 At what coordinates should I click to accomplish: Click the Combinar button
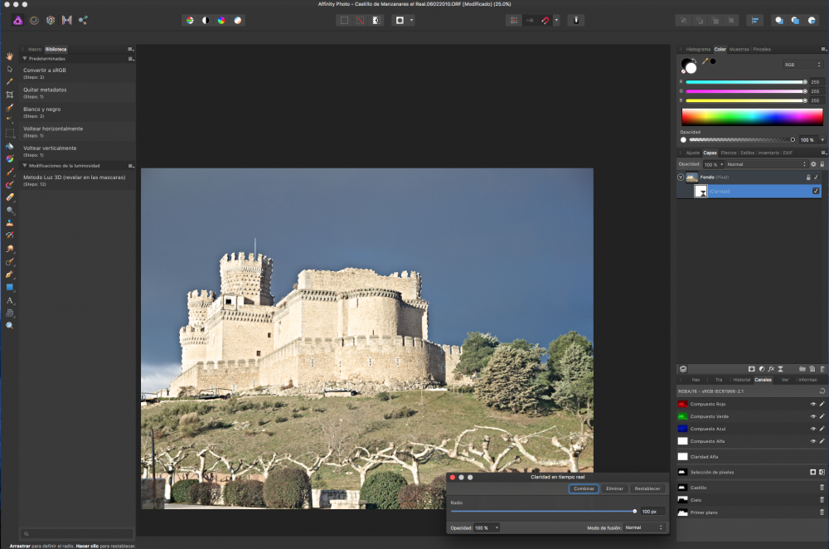(584, 489)
